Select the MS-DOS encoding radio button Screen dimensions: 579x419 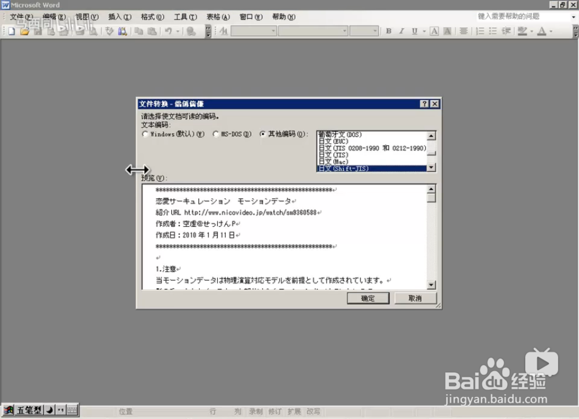215,134
